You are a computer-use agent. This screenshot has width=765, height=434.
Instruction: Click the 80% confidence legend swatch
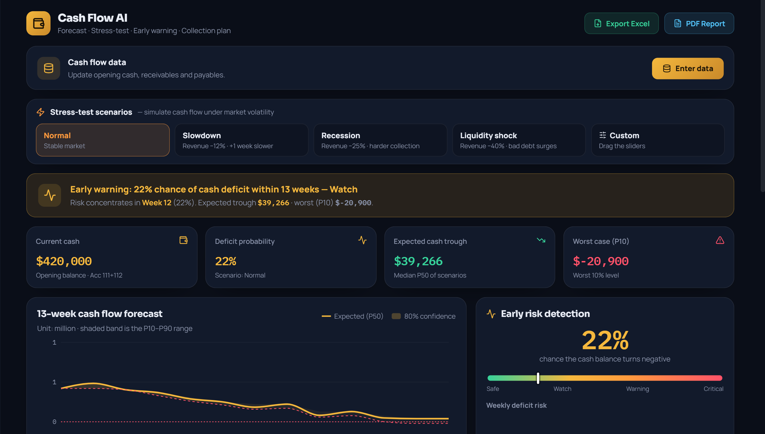pos(396,316)
